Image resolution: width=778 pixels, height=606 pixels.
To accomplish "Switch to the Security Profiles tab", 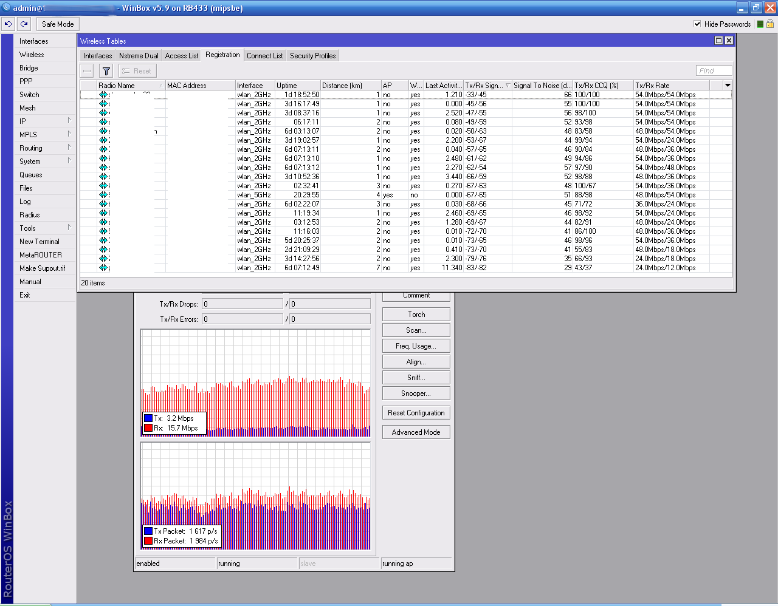I will pyautogui.click(x=312, y=56).
